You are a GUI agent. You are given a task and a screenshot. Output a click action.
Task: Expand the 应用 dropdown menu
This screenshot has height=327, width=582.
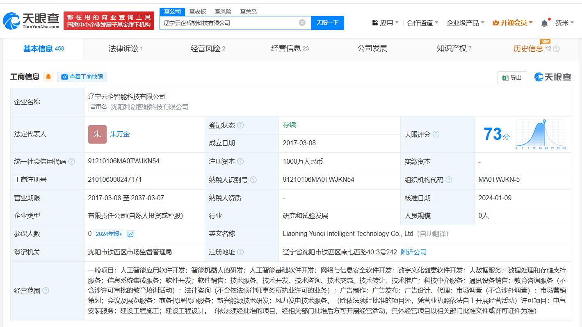[385, 23]
